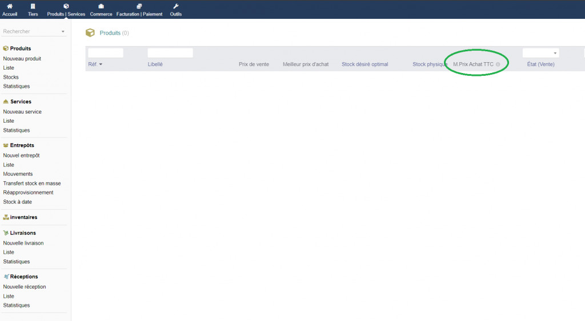
Task: Open Liste under Entrepôts
Action: tap(9, 165)
